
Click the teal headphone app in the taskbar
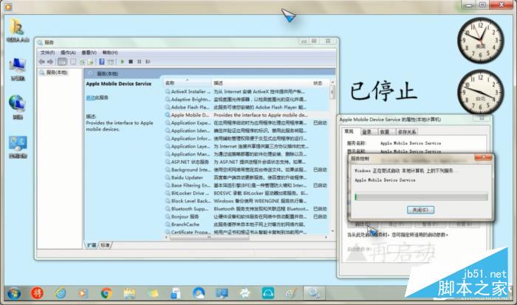(267, 293)
